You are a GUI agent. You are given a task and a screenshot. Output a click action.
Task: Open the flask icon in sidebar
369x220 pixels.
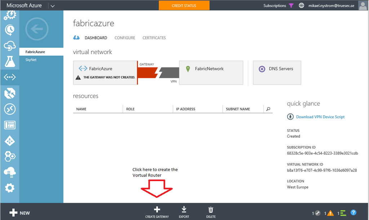click(x=10, y=61)
